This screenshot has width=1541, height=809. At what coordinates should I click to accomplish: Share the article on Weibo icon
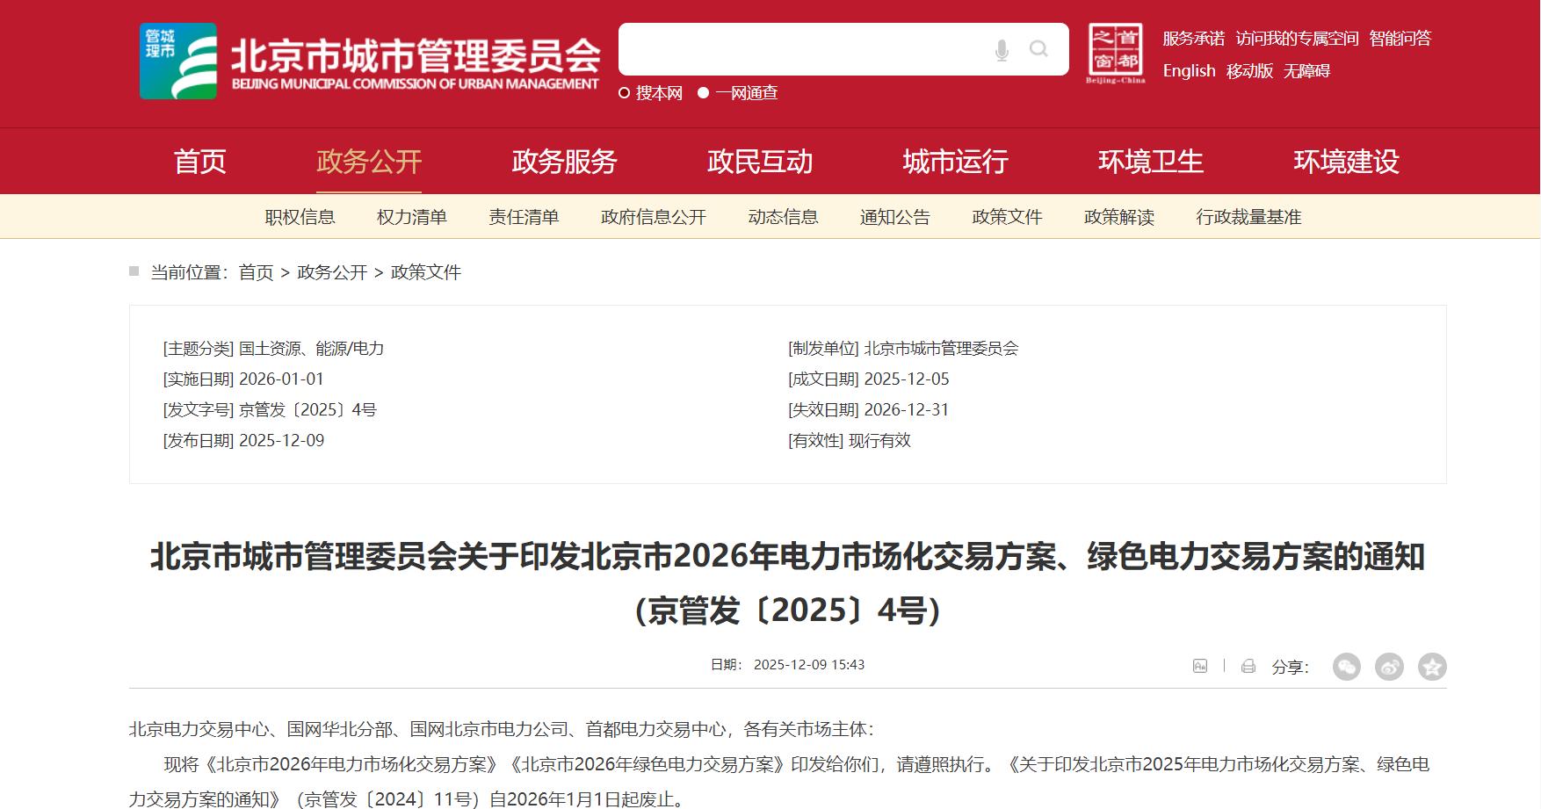(1389, 667)
